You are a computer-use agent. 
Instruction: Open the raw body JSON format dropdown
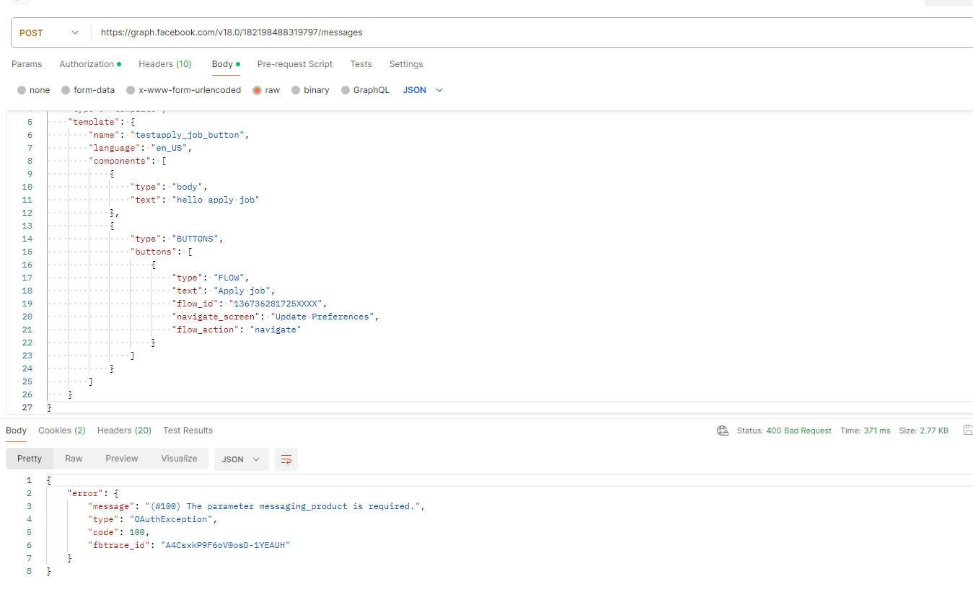pos(423,90)
